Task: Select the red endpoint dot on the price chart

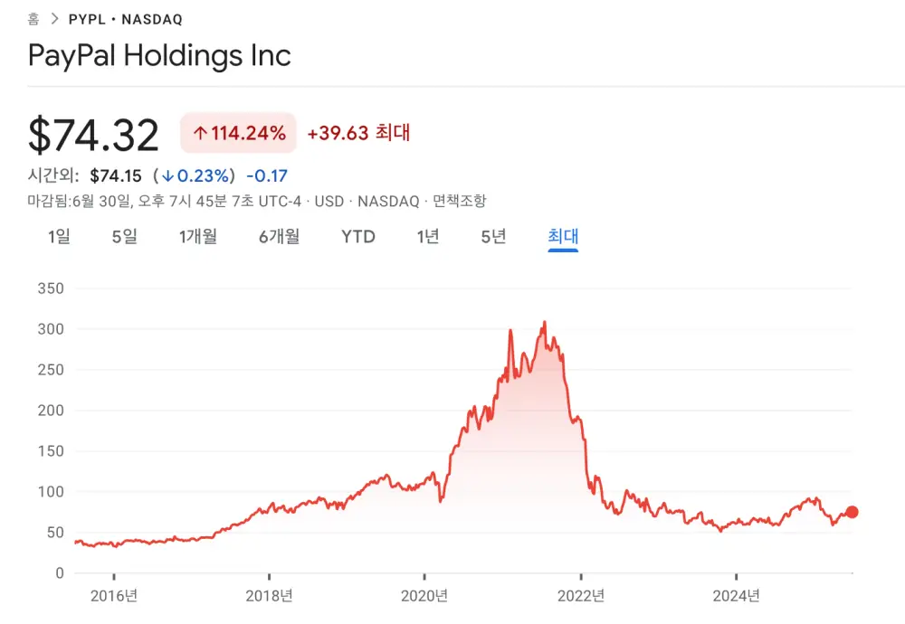Action: click(853, 512)
